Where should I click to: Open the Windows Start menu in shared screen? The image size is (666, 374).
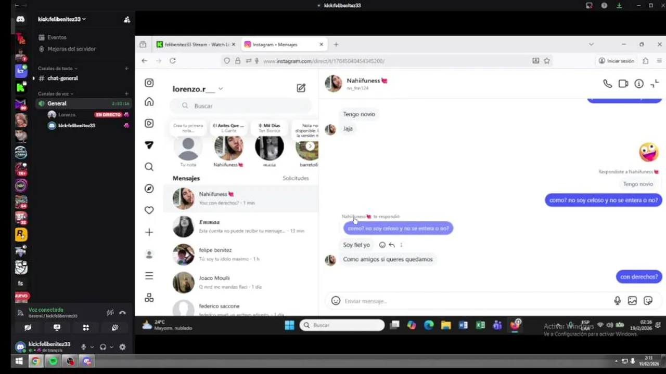tap(289, 325)
